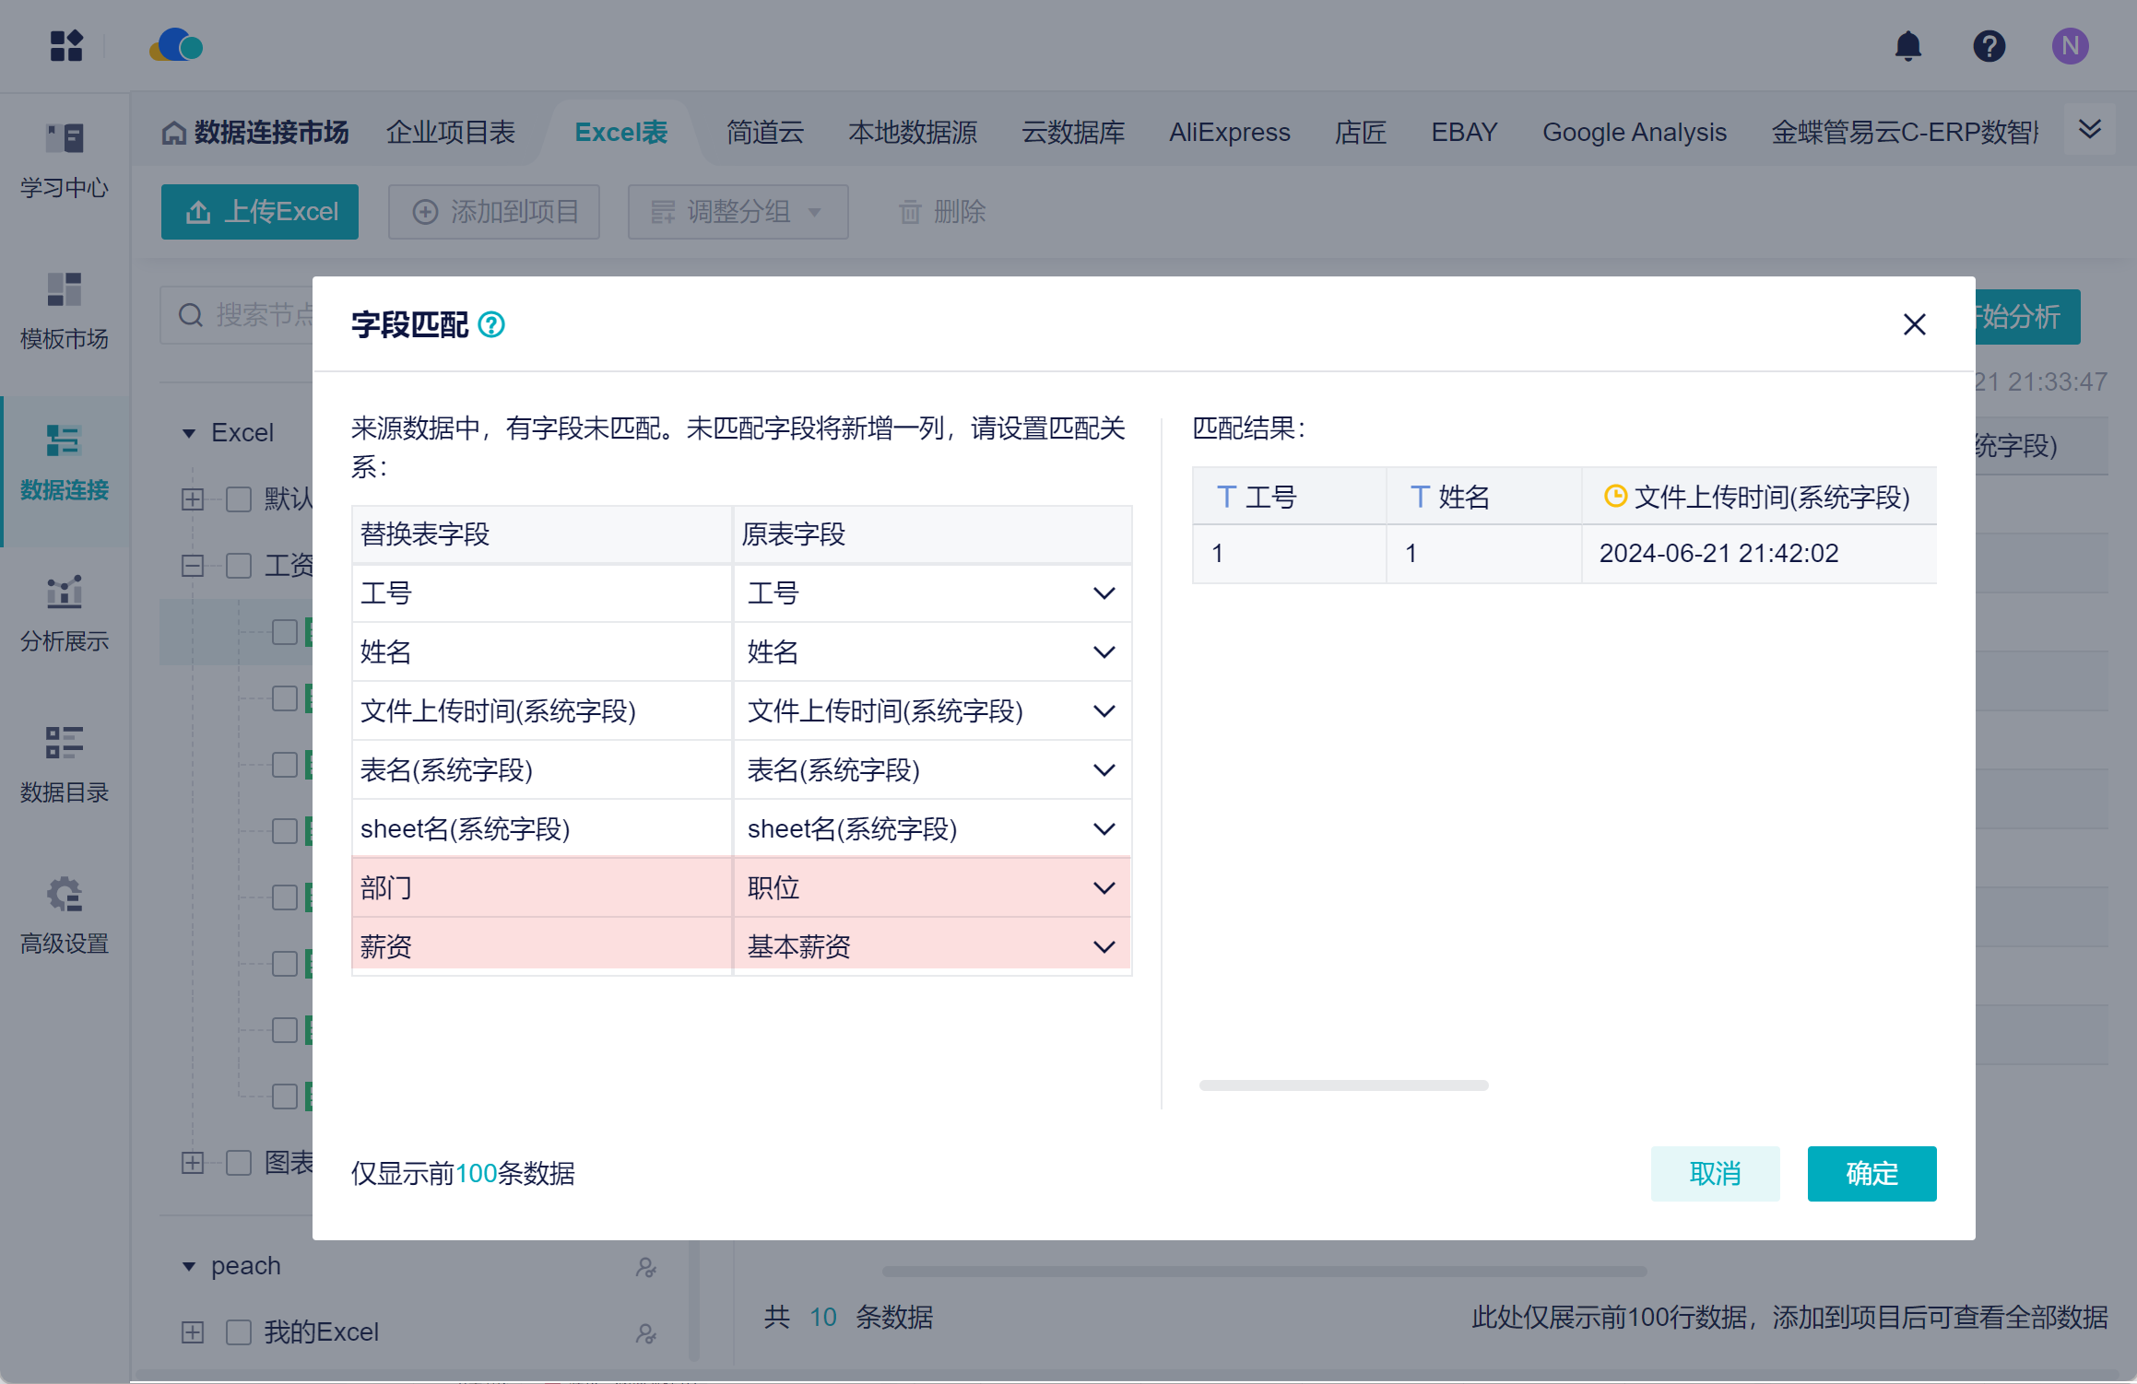Go to 学习中心 in the sidebar
The width and height of the screenshot is (2137, 1384).
click(x=65, y=161)
